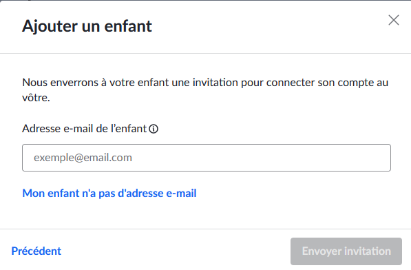411x270 pixels.
Task: Return to the previous step via Précédent
Action: [36, 251]
